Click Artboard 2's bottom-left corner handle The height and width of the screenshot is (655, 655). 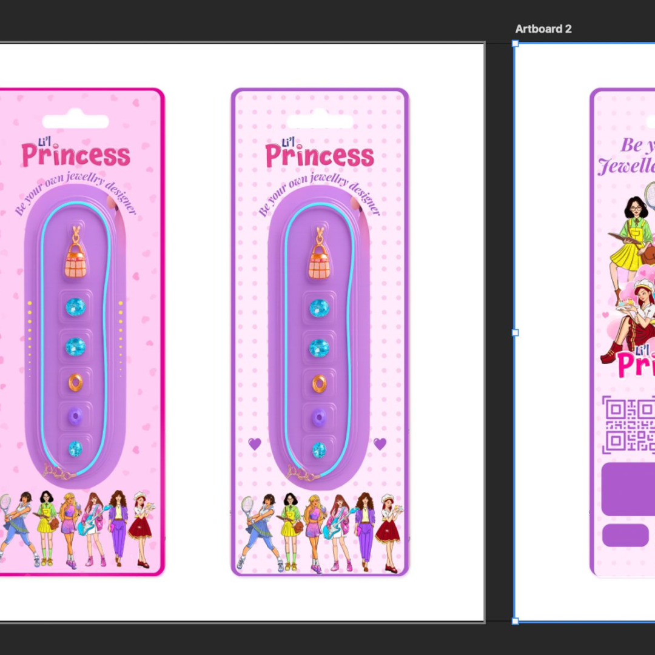(515, 621)
